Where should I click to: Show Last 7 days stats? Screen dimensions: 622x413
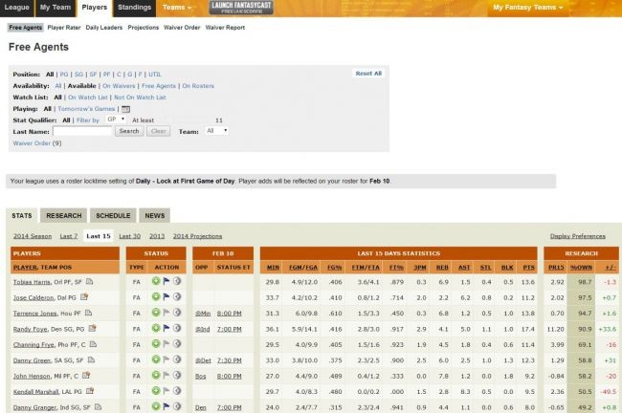tap(69, 236)
